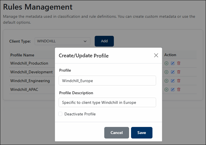
Task: Delete the Windchill_Production profile
Action: [x=179, y=63]
